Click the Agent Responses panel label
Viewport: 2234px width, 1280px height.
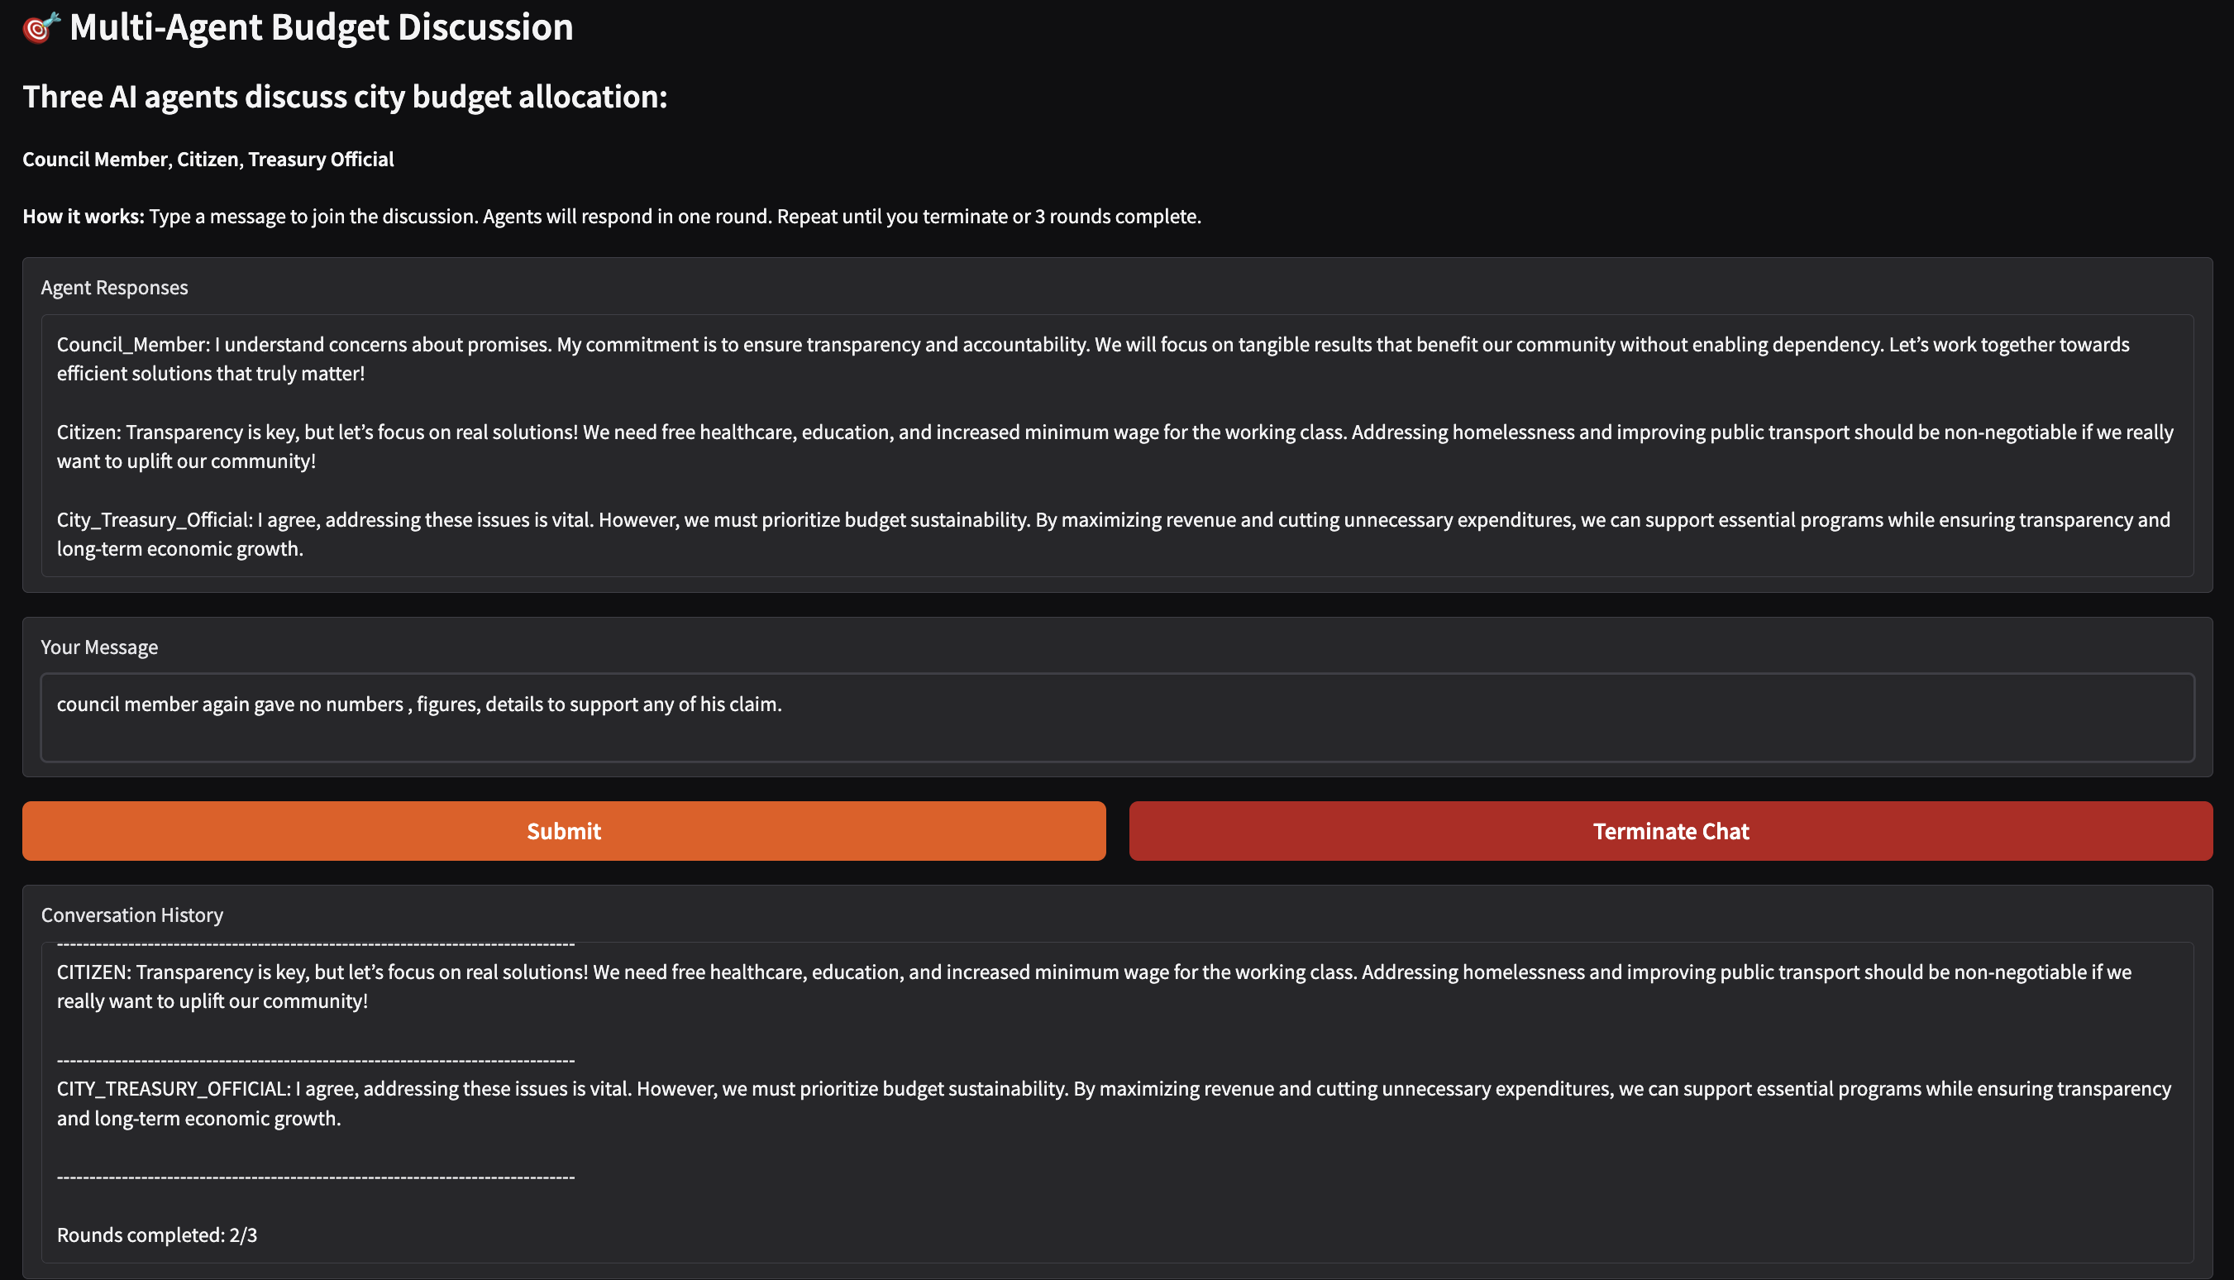click(x=114, y=288)
